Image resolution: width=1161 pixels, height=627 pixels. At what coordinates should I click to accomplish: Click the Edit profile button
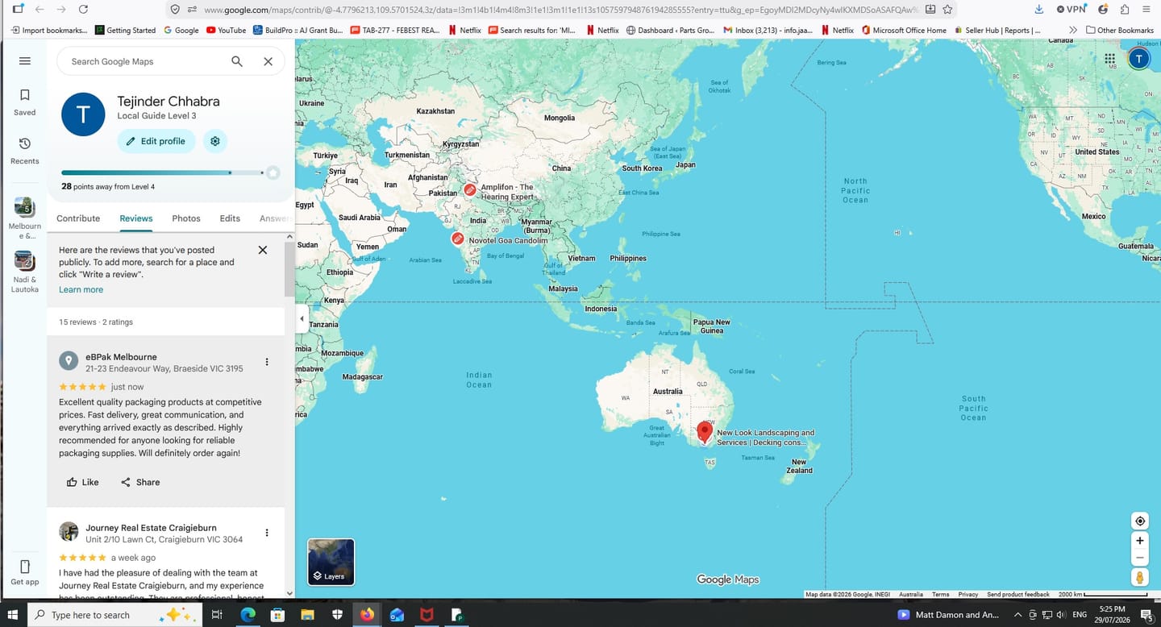(156, 141)
